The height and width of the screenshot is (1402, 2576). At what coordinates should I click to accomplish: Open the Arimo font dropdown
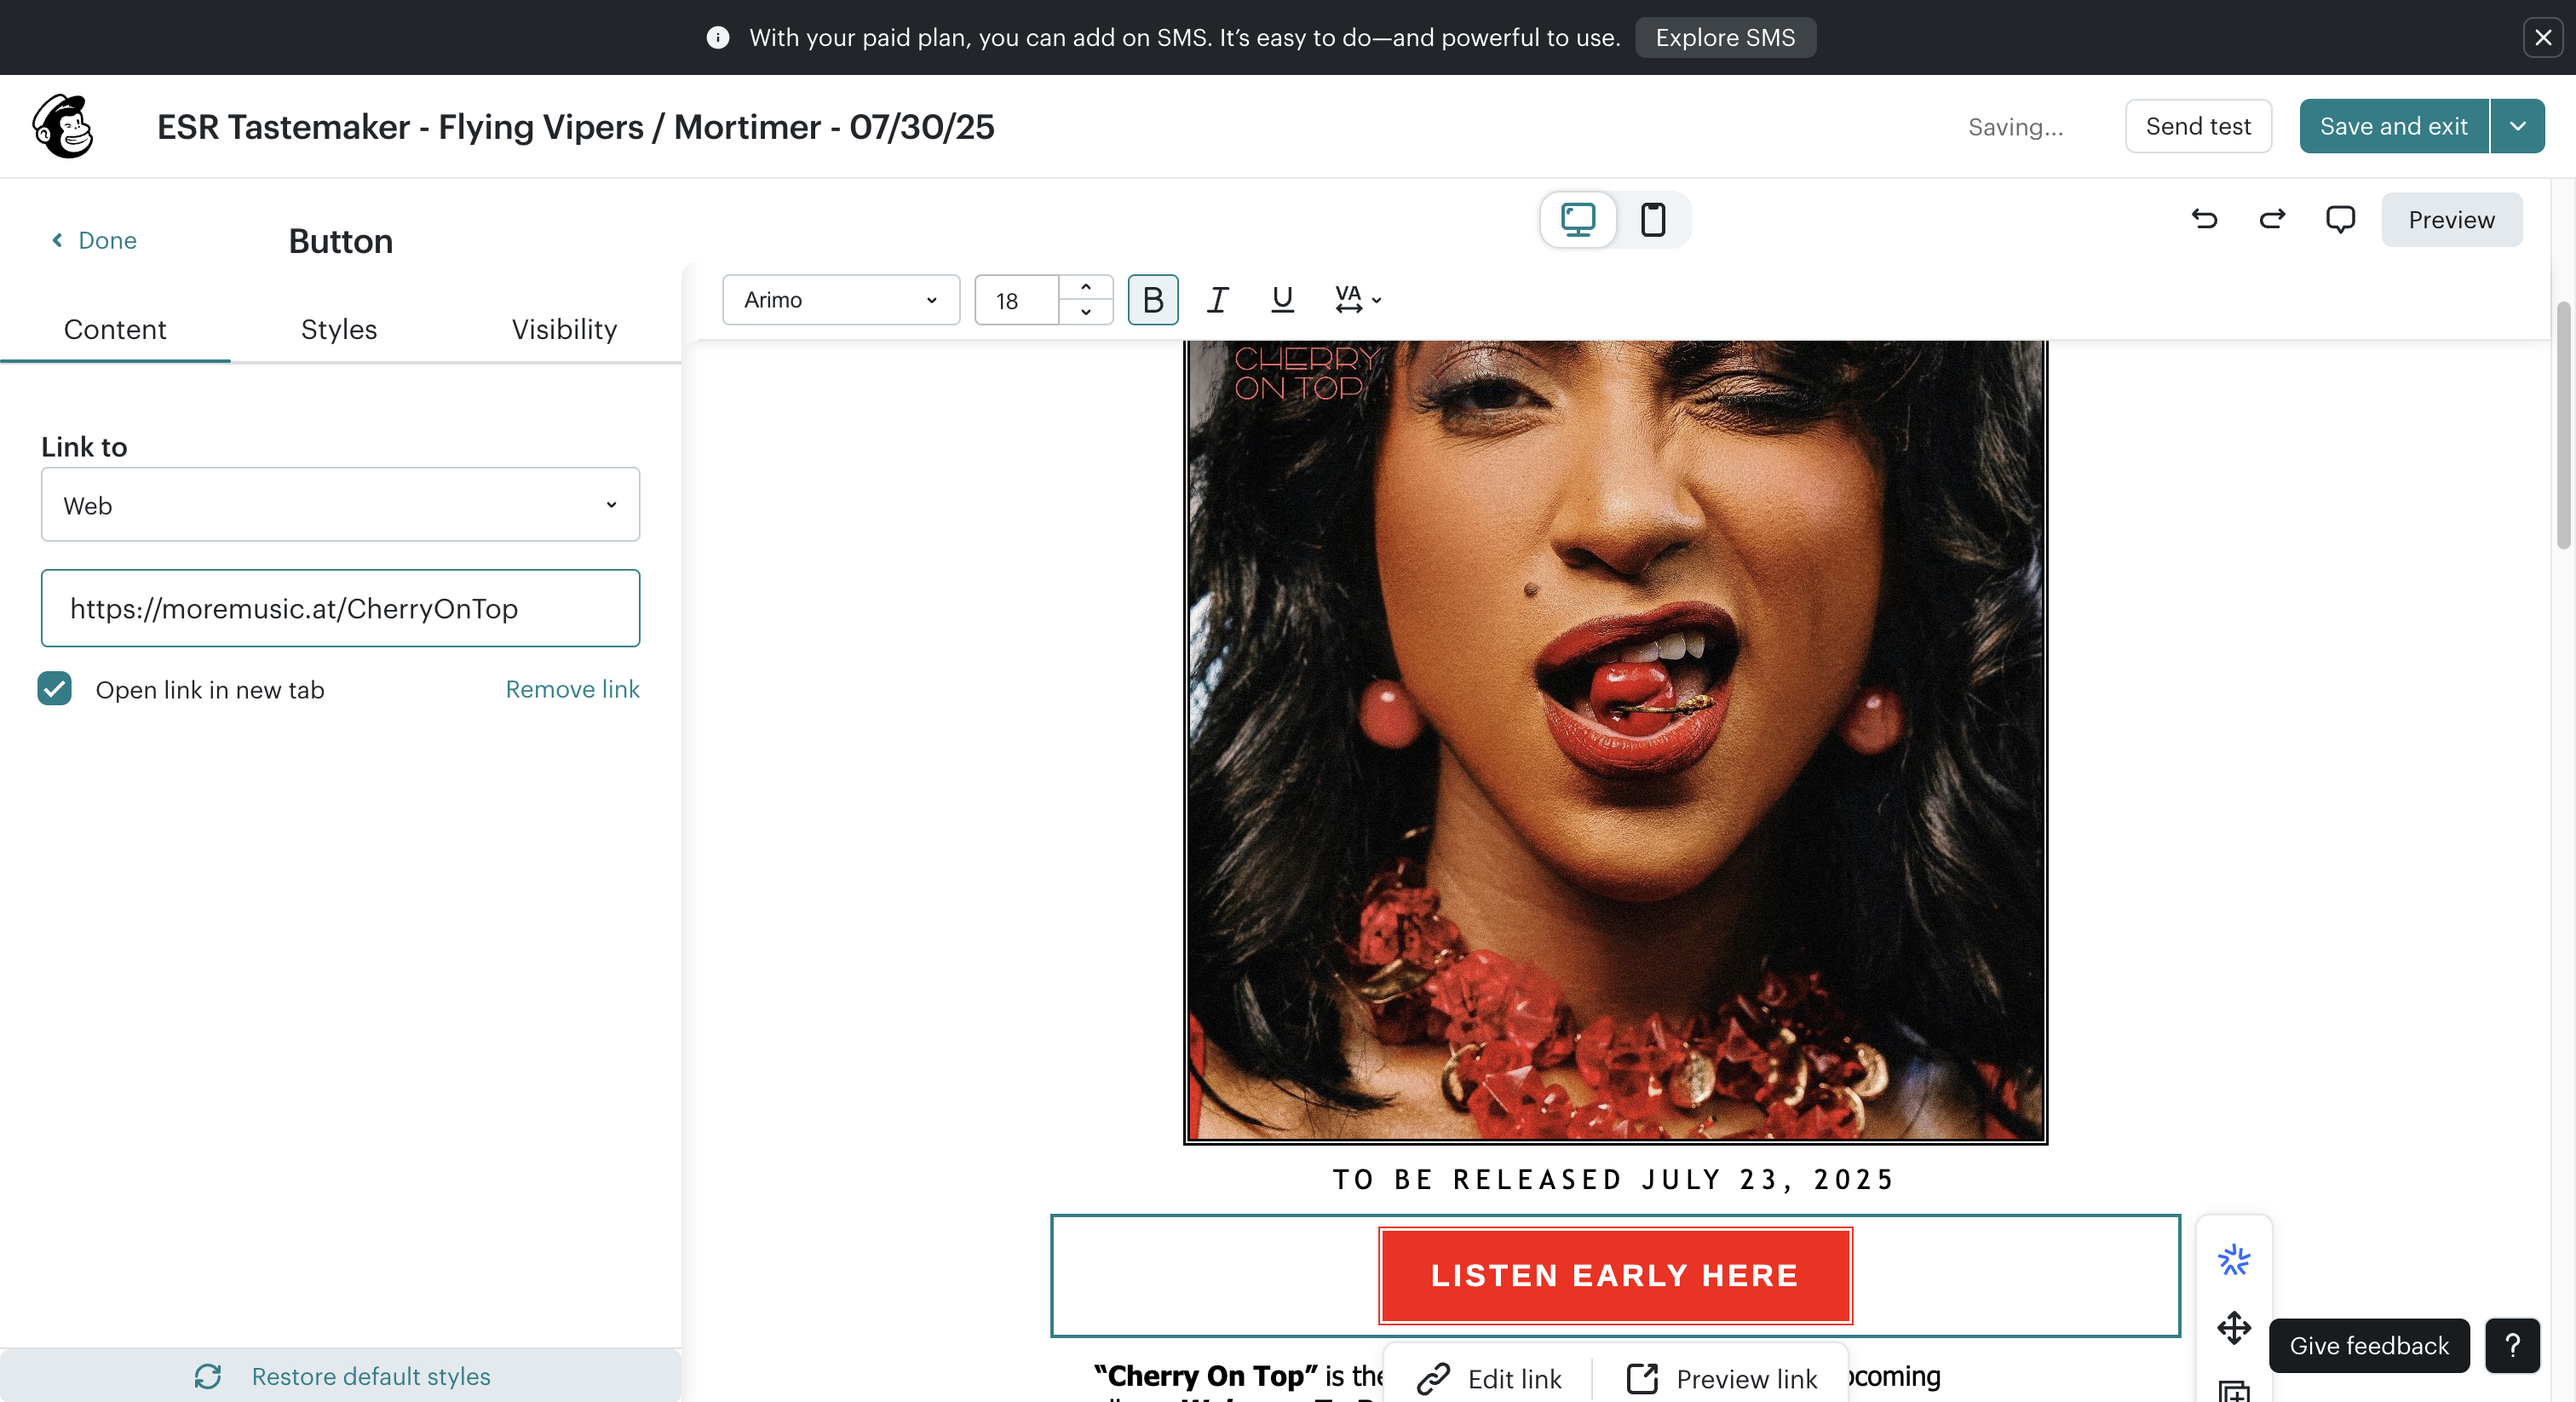coord(841,300)
